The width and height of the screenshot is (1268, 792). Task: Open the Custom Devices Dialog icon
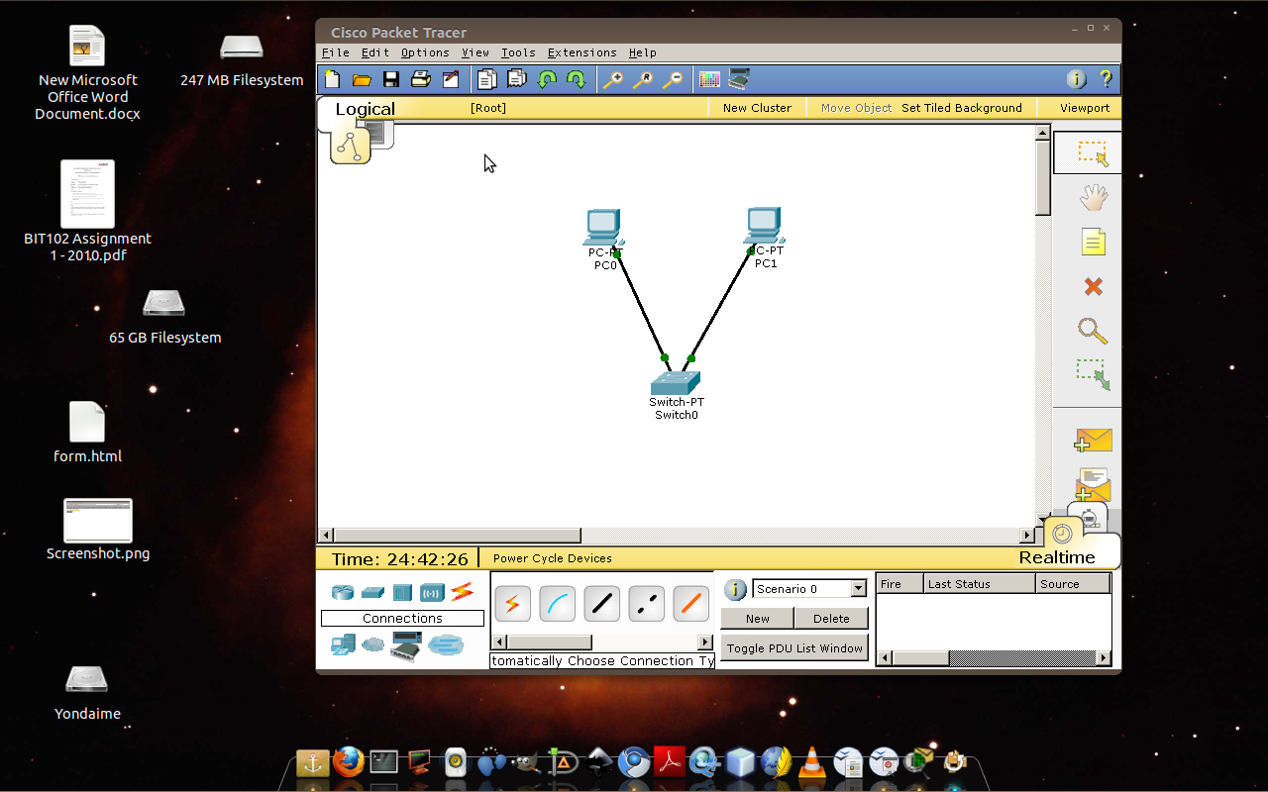[x=739, y=79]
